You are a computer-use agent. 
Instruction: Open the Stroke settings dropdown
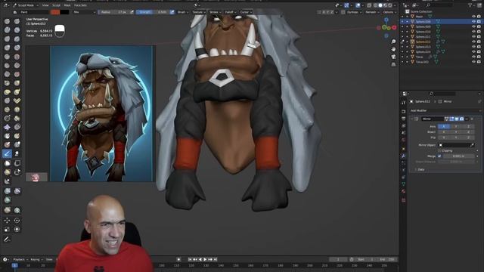(215, 12)
